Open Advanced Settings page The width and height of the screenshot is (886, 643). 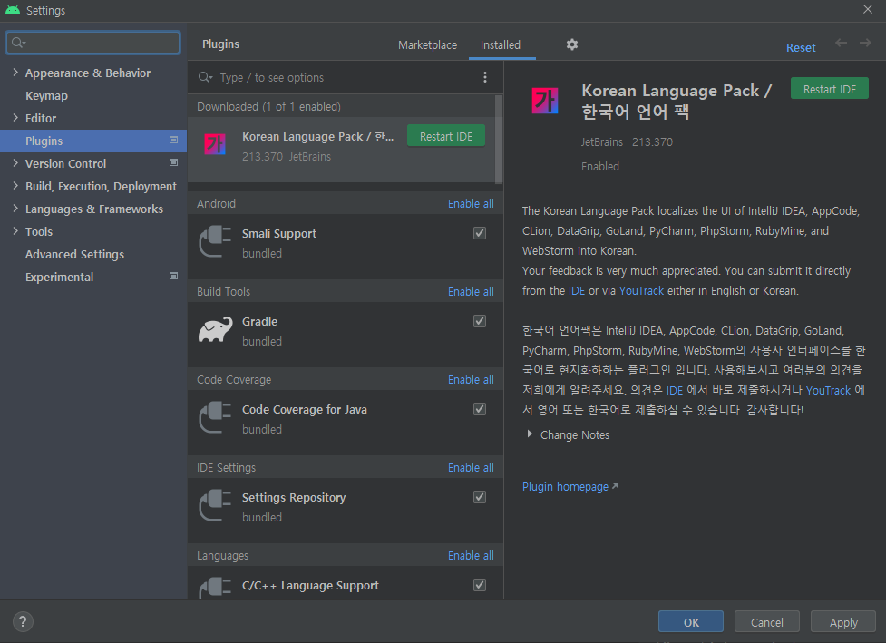[x=74, y=254]
